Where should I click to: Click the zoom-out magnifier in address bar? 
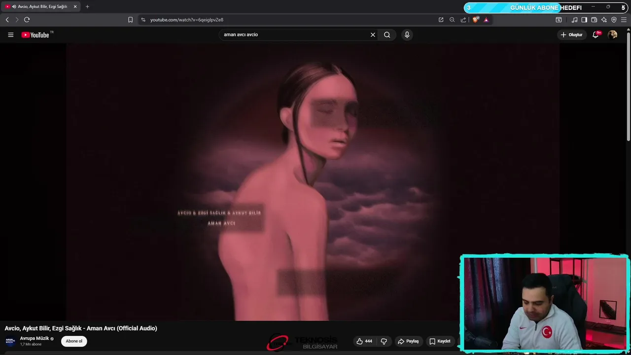coord(452,20)
